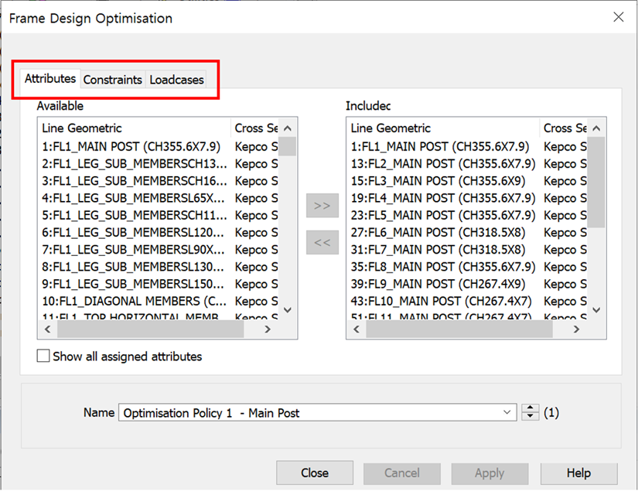The image size is (638, 491).
Task: Open the optimisation policy Name dropdown
Action: [x=507, y=413]
